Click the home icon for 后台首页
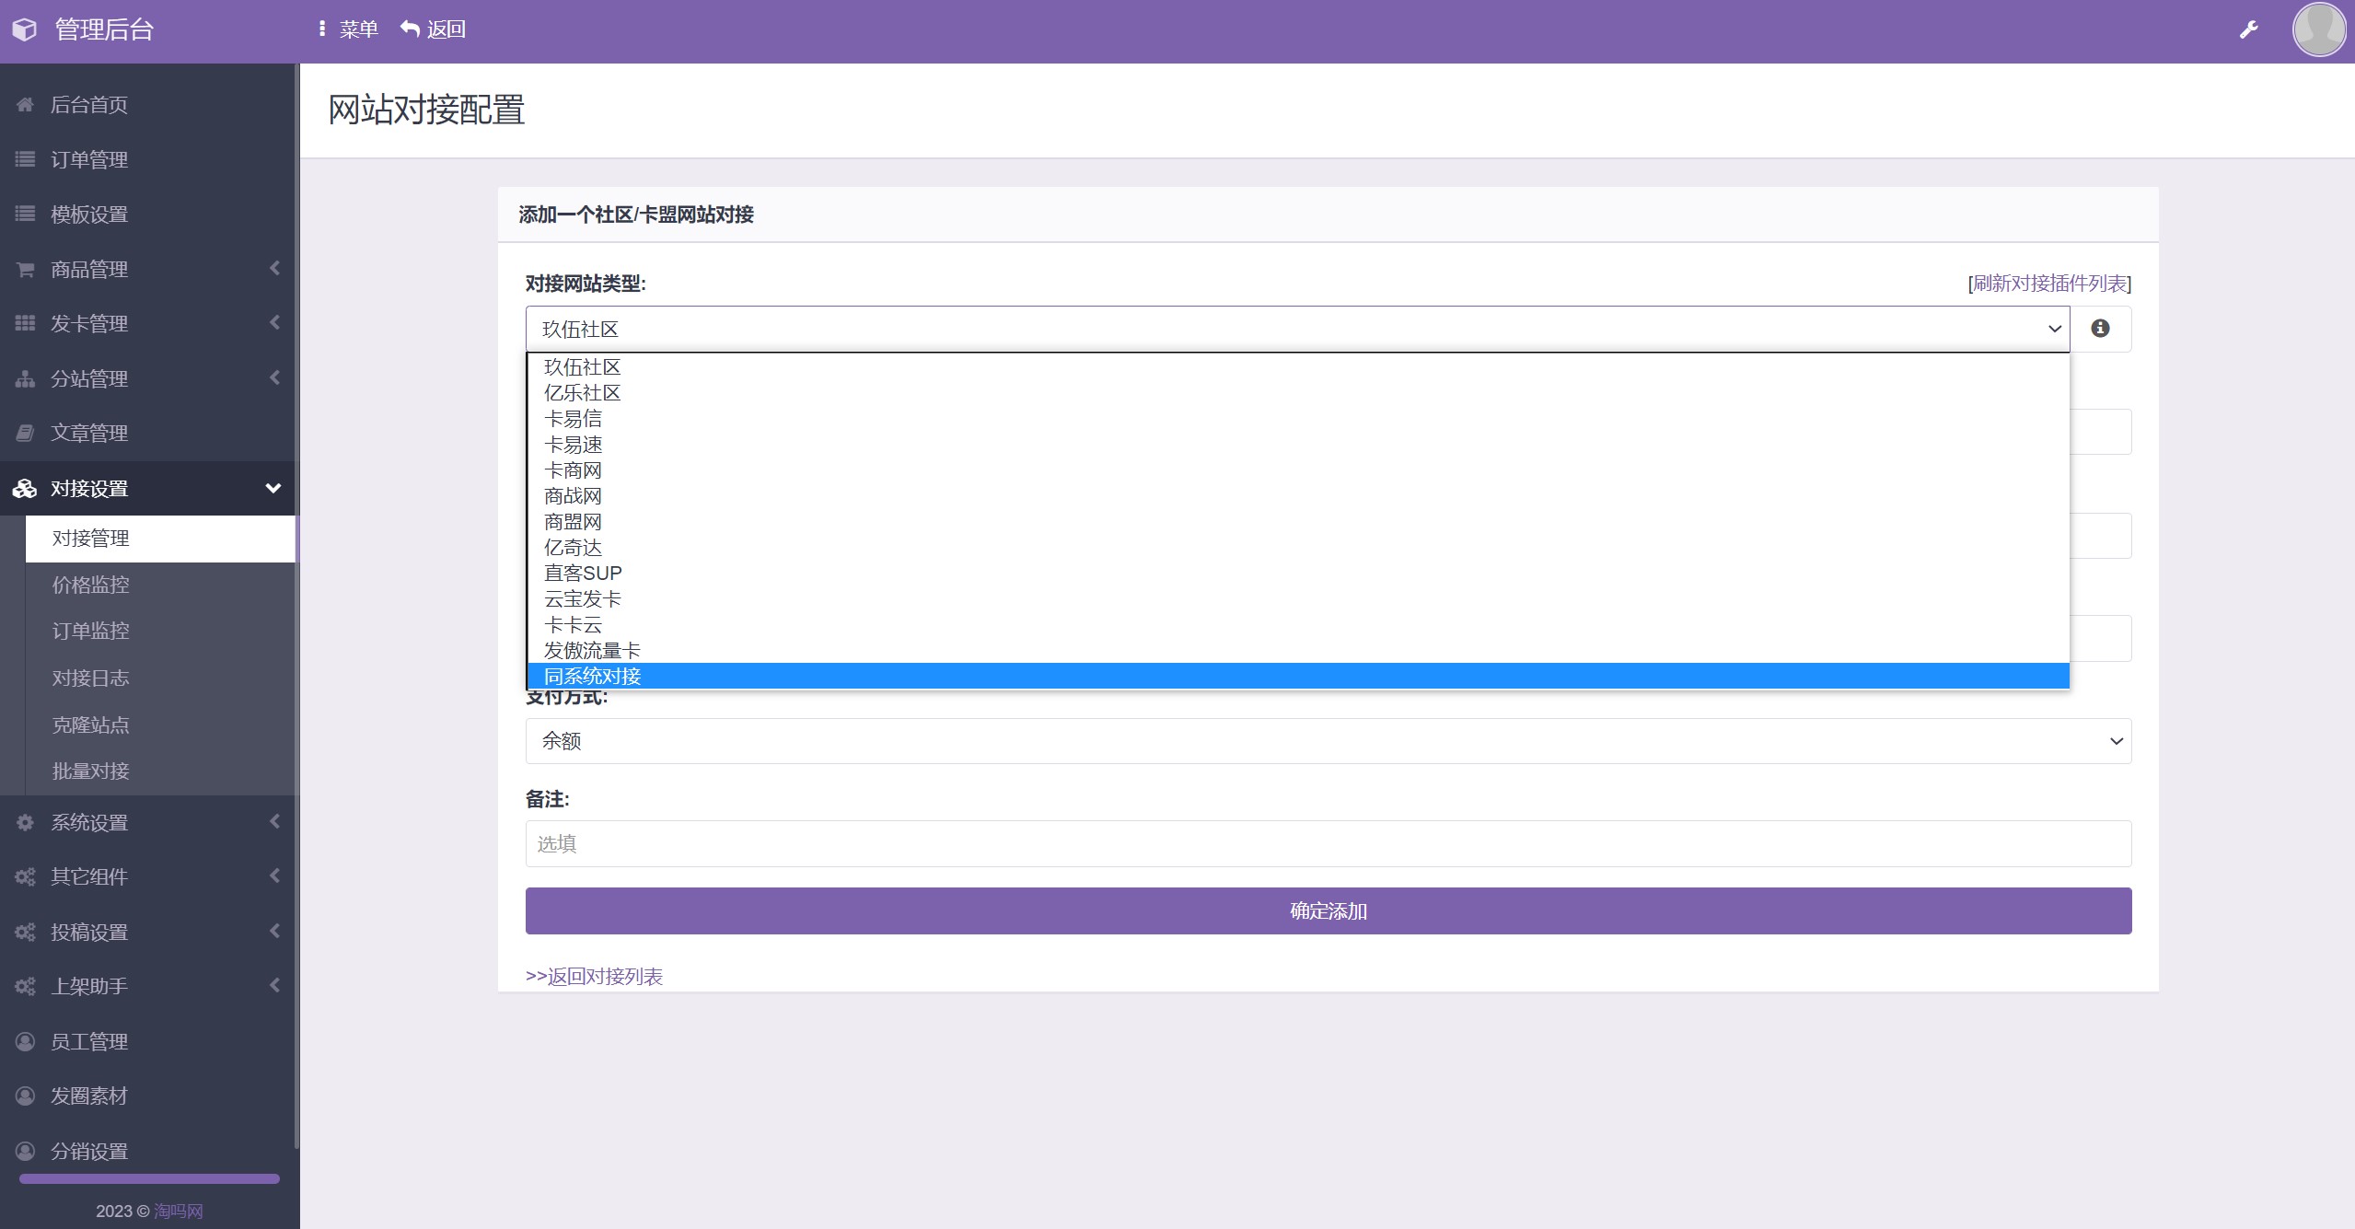Image resolution: width=2355 pixels, height=1229 pixels. click(25, 105)
